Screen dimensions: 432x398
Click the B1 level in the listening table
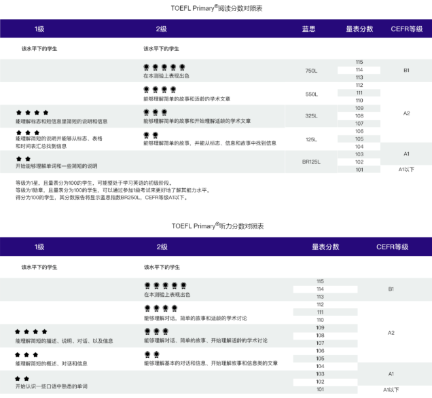(391, 289)
